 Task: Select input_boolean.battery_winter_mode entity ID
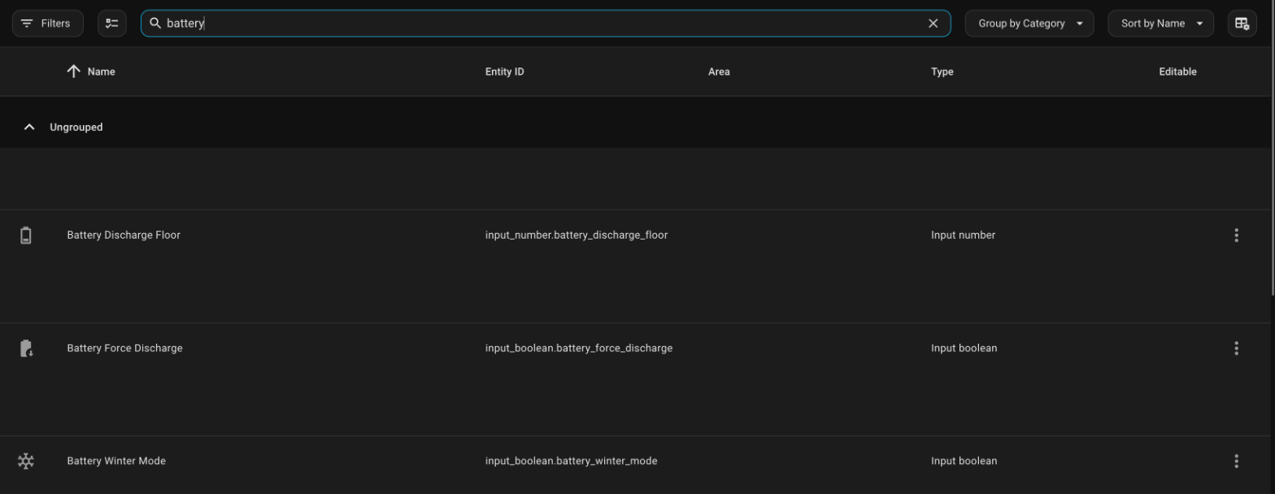coord(571,461)
